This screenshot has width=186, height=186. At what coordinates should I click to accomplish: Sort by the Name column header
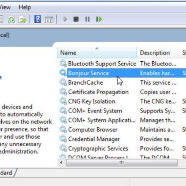coord(97,52)
